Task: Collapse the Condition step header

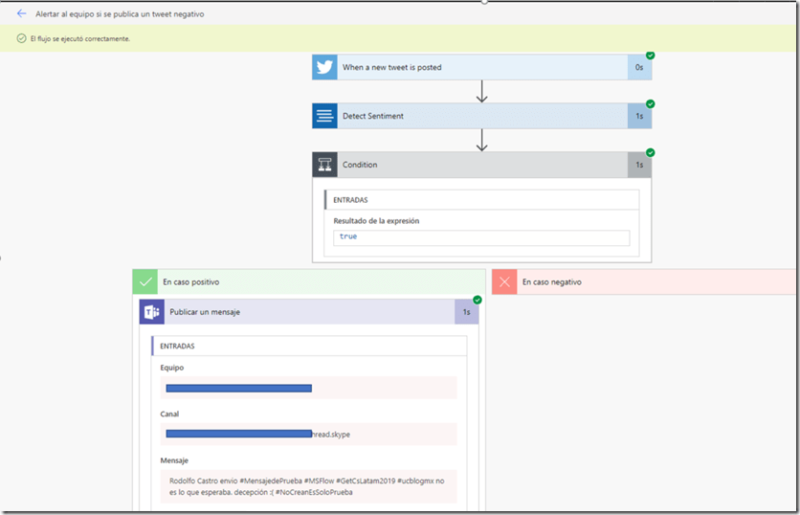Action: [478, 165]
